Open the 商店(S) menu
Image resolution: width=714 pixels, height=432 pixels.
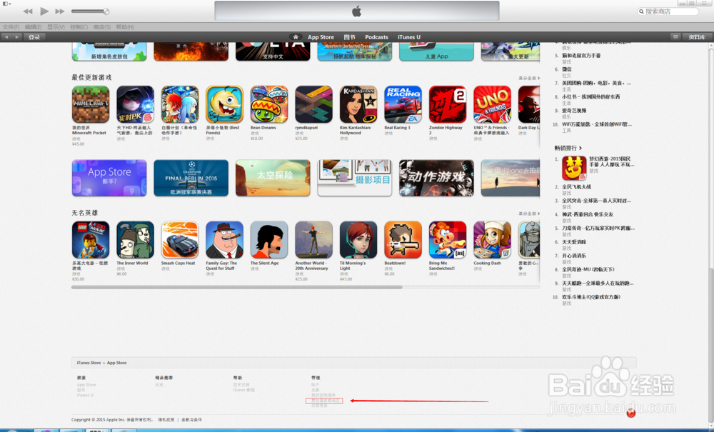[x=102, y=27]
